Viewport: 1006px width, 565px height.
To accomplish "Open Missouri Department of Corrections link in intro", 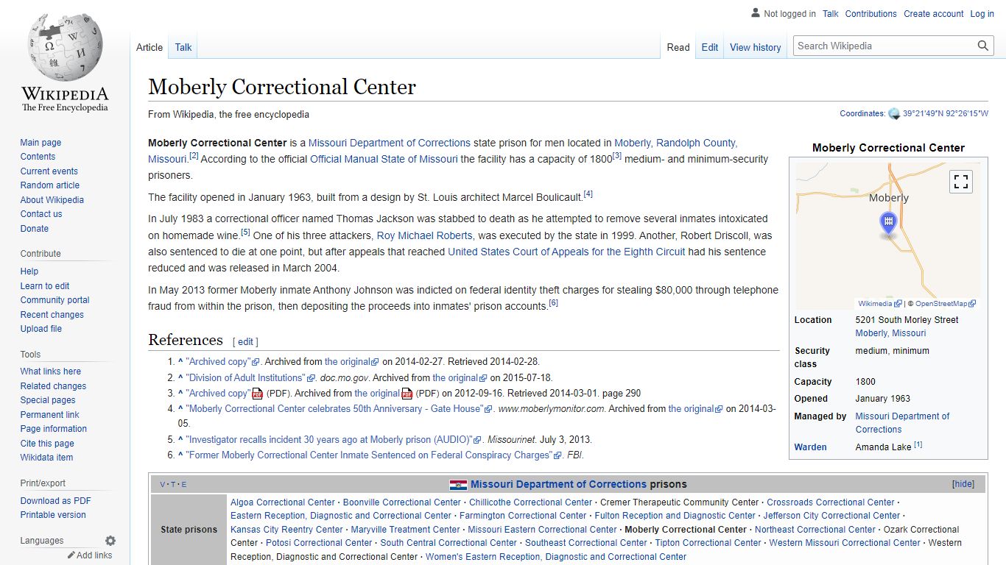I will tap(390, 143).
